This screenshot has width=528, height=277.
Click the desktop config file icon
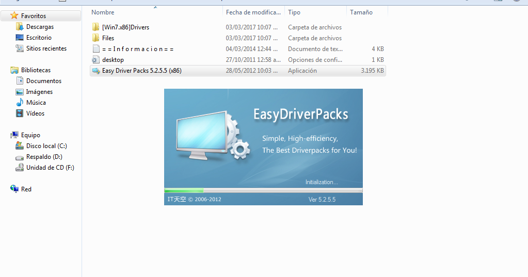point(95,59)
